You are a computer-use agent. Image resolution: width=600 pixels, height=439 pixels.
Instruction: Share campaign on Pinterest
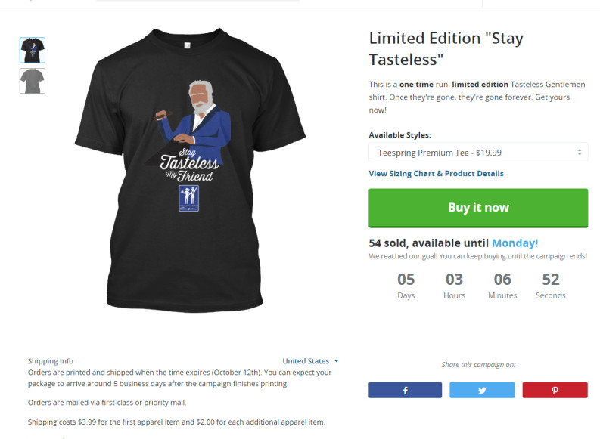(x=555, y=390)
